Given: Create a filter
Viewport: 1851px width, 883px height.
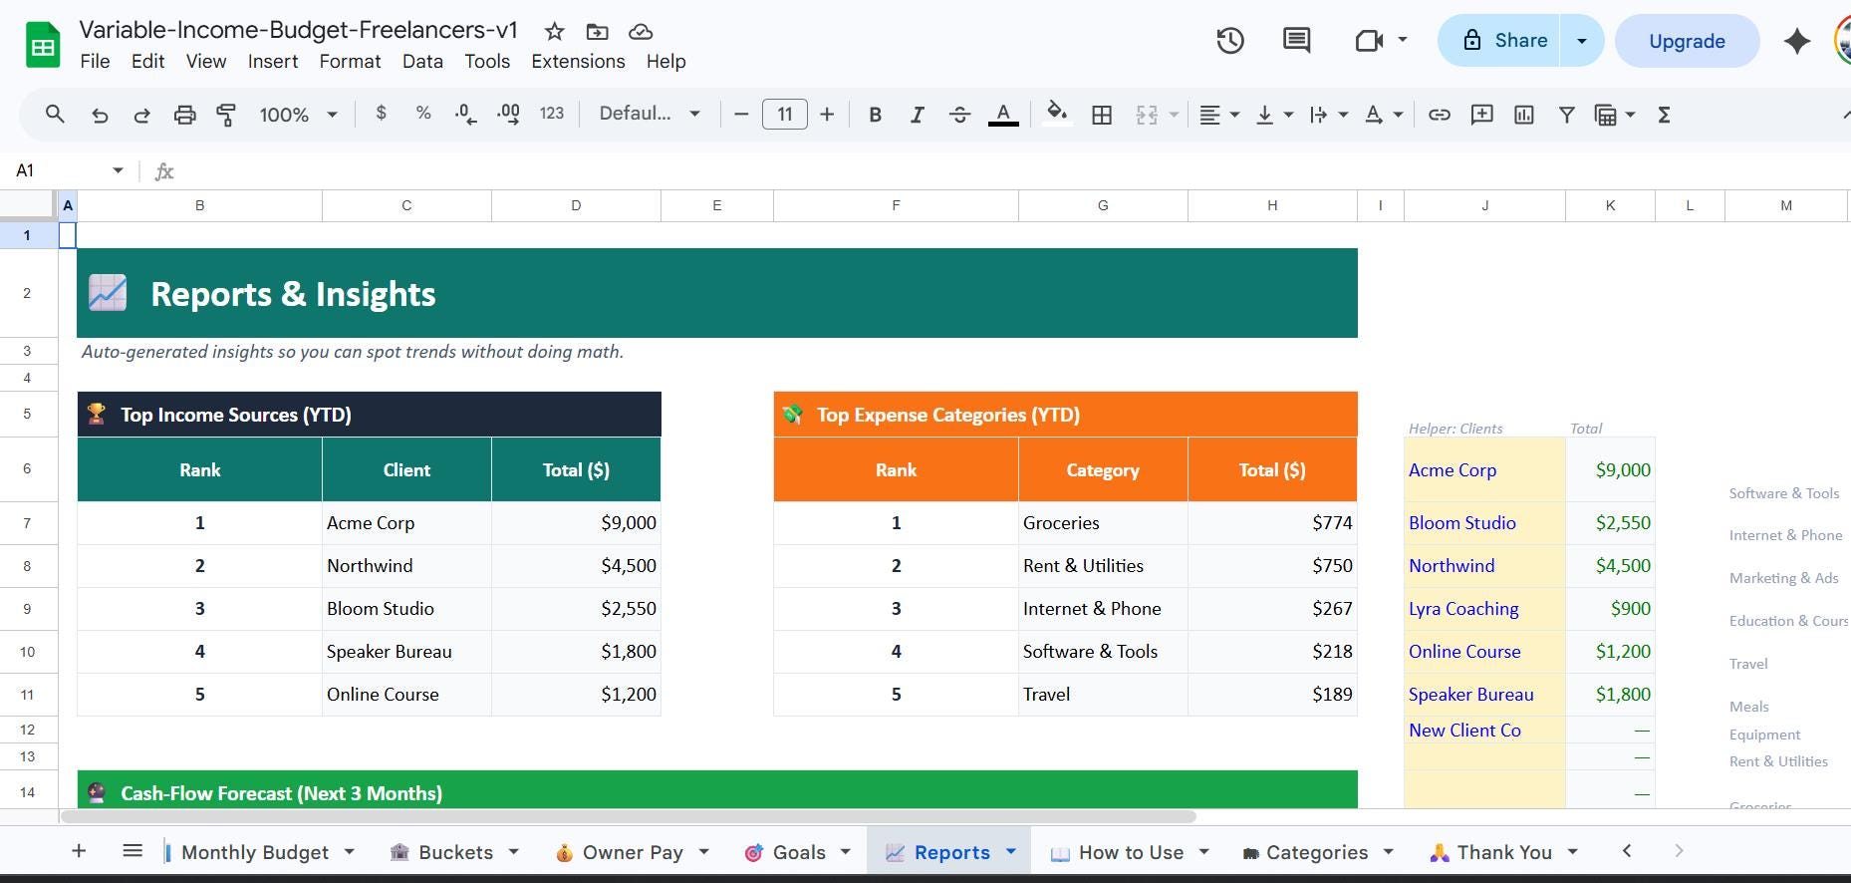Looking at the screenshot, I should click(1566, 115).
